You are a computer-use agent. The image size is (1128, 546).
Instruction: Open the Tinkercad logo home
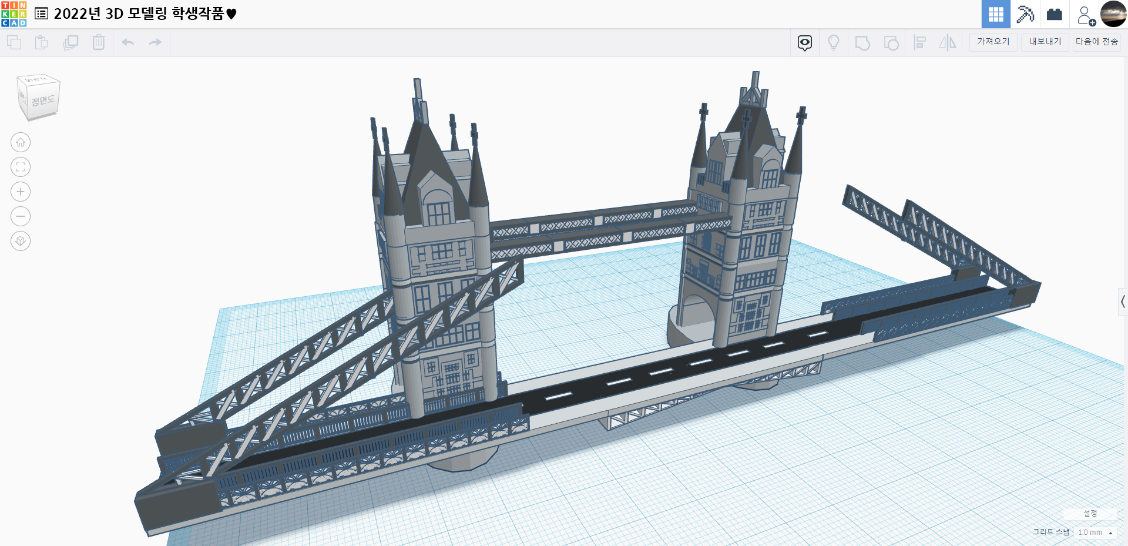pyautogui.click(x=14, y=14)
